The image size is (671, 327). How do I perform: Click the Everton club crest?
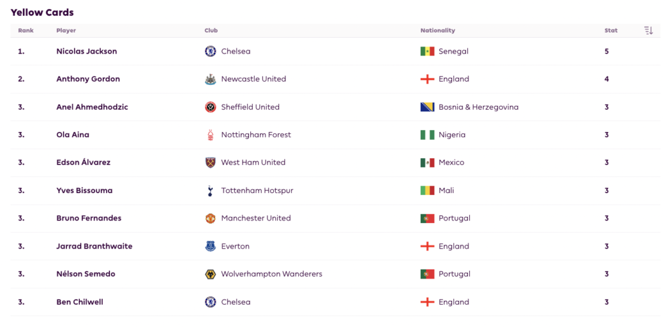pyautogui.click(x=210, y=247)
